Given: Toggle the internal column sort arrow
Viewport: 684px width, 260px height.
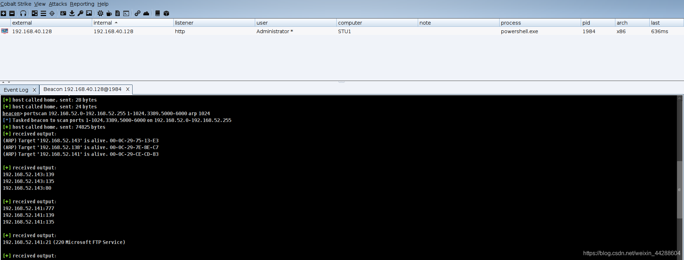Looking at the screenshot, I should pos(116,22).
